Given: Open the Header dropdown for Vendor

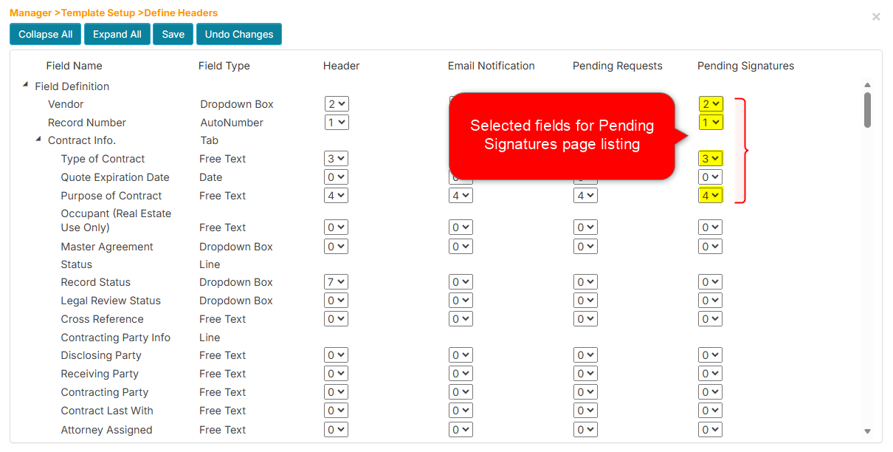Looking at the screenshot, I should [x=337, y=103].
